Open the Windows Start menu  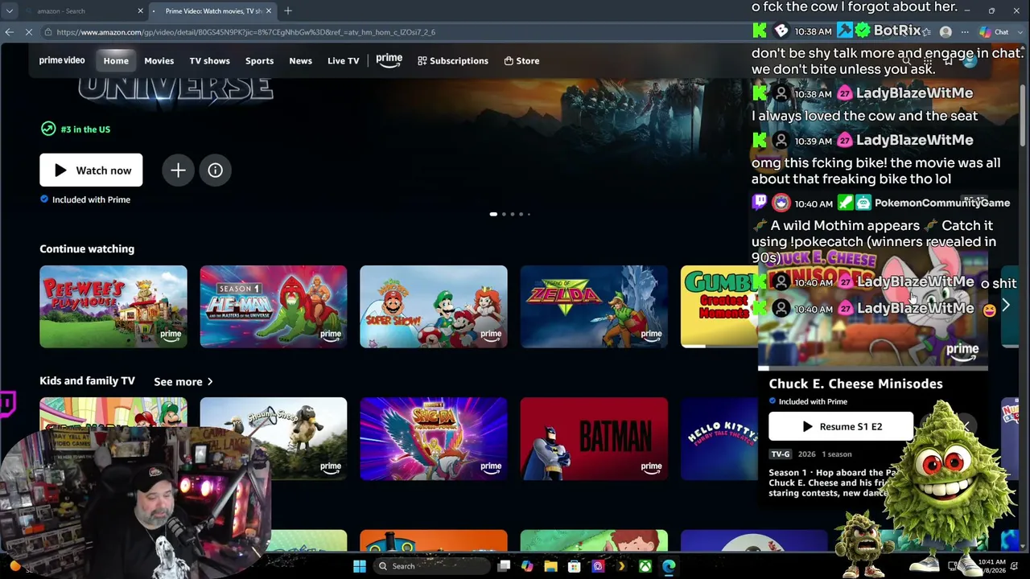[360, 566]
